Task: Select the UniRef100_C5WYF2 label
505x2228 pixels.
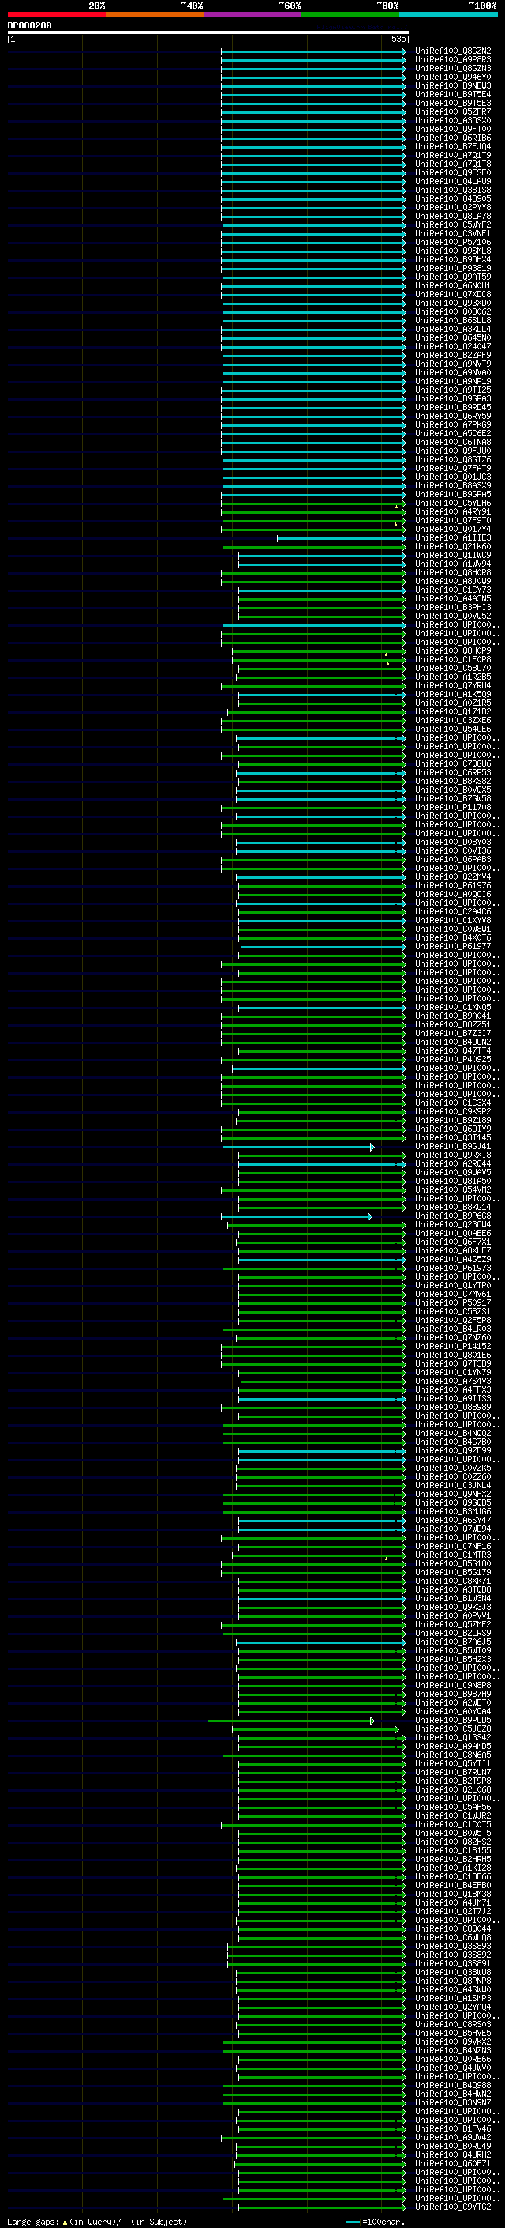Action: (453, 225)
